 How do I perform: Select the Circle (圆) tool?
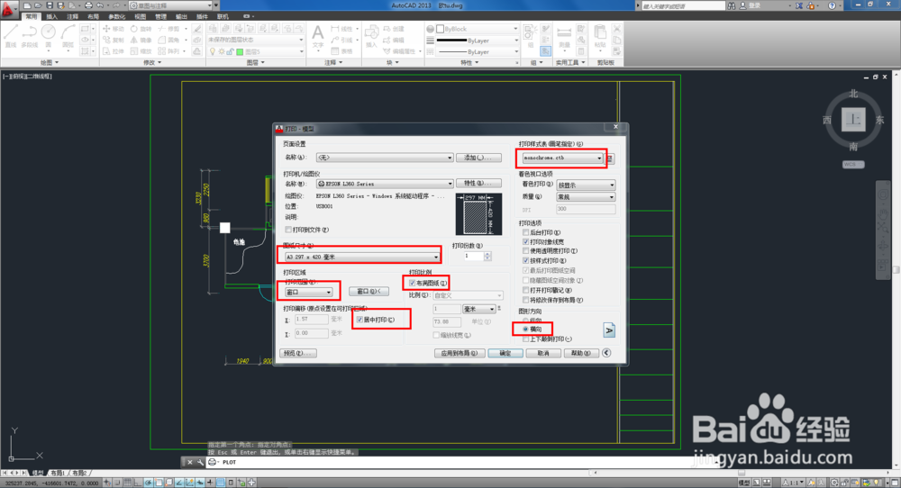tap(49, 36)
